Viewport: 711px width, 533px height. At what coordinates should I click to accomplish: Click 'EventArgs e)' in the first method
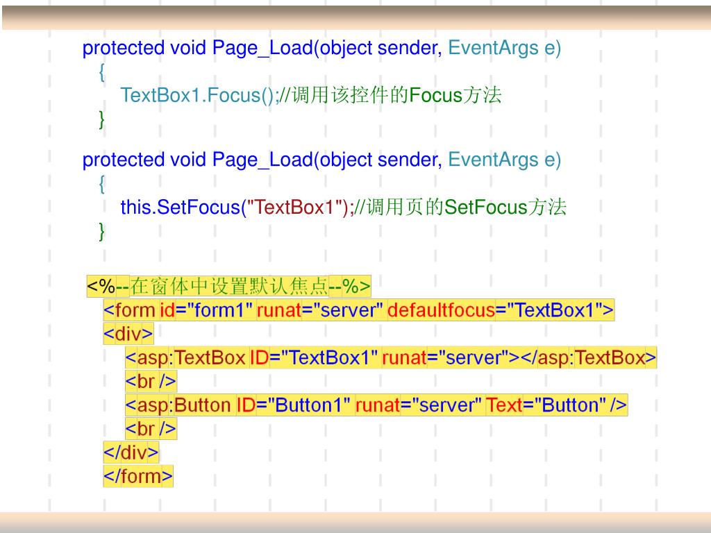pos(505,48)
